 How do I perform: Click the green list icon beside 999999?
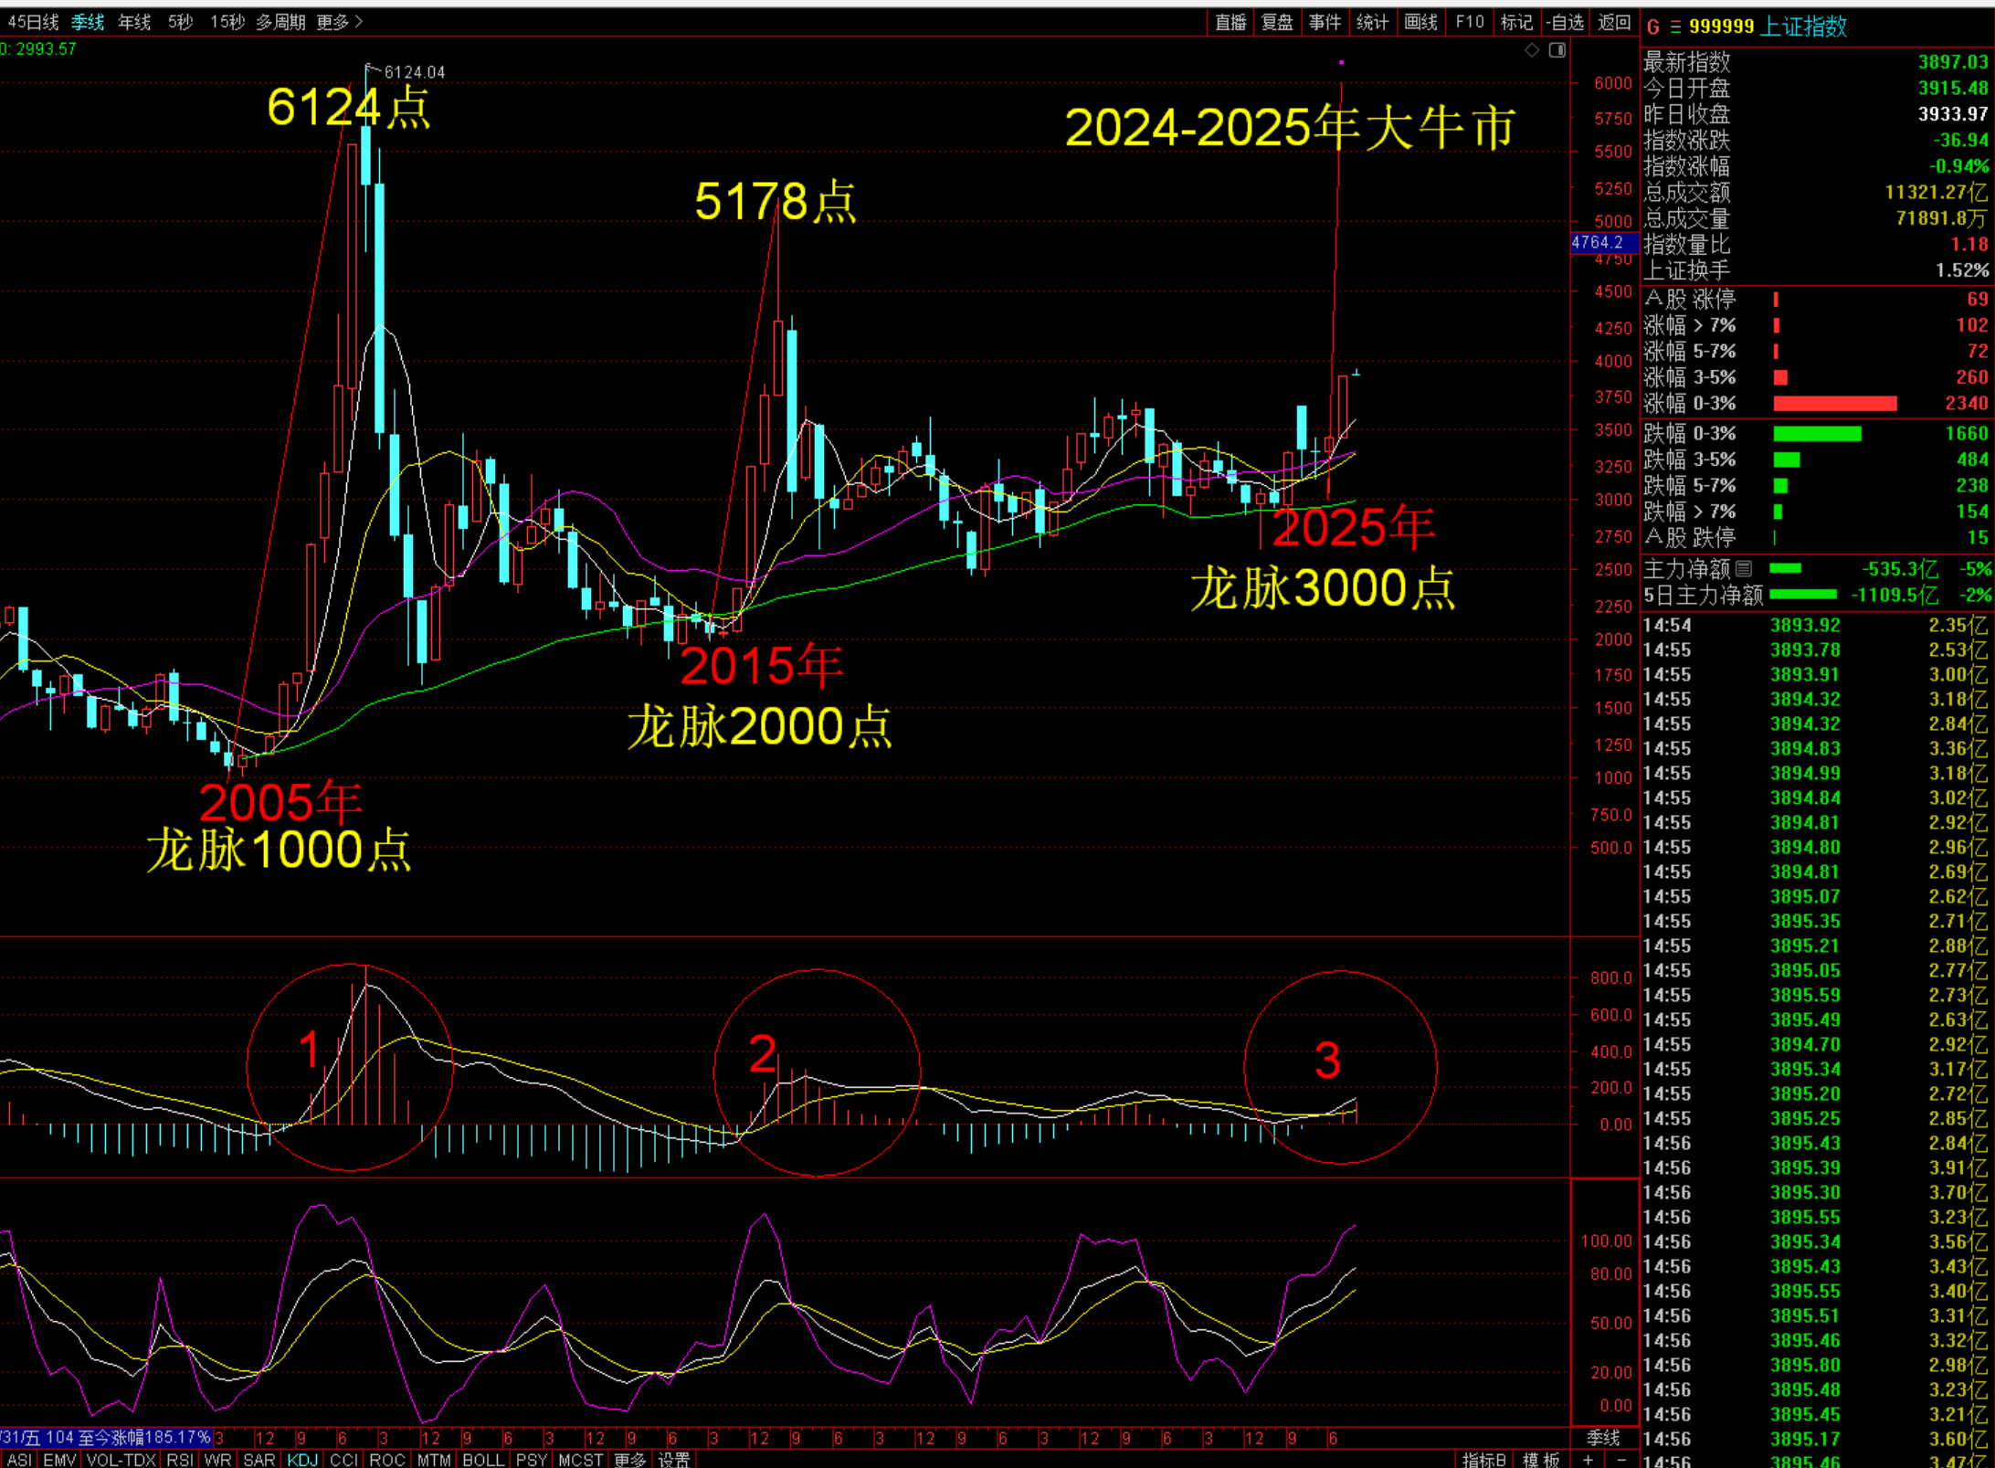pyautogui.click(x=1675, y=27)
